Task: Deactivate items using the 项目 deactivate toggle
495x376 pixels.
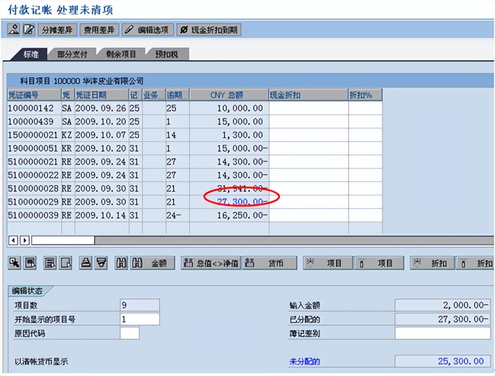Action: [379, 263]
